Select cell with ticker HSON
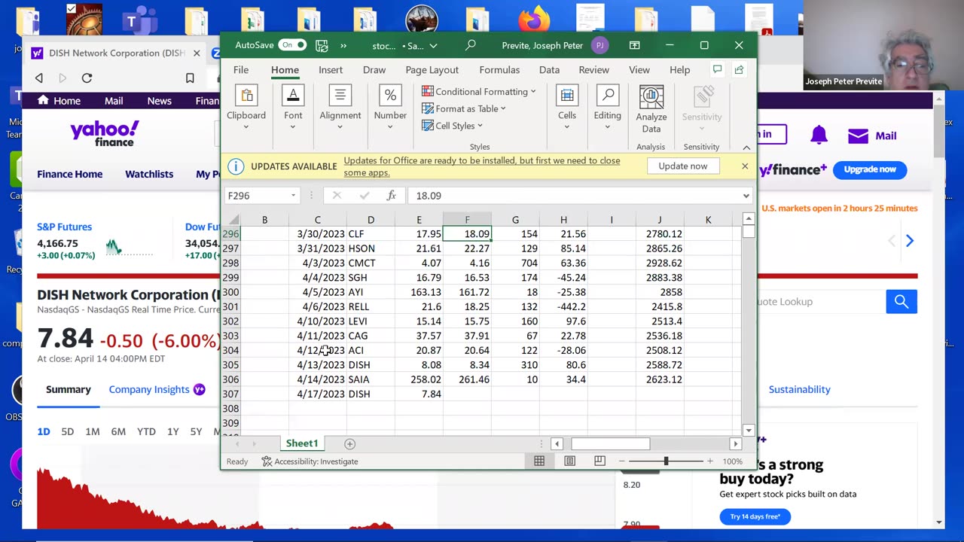Viewport: 964px width, 542px height. 371,248
